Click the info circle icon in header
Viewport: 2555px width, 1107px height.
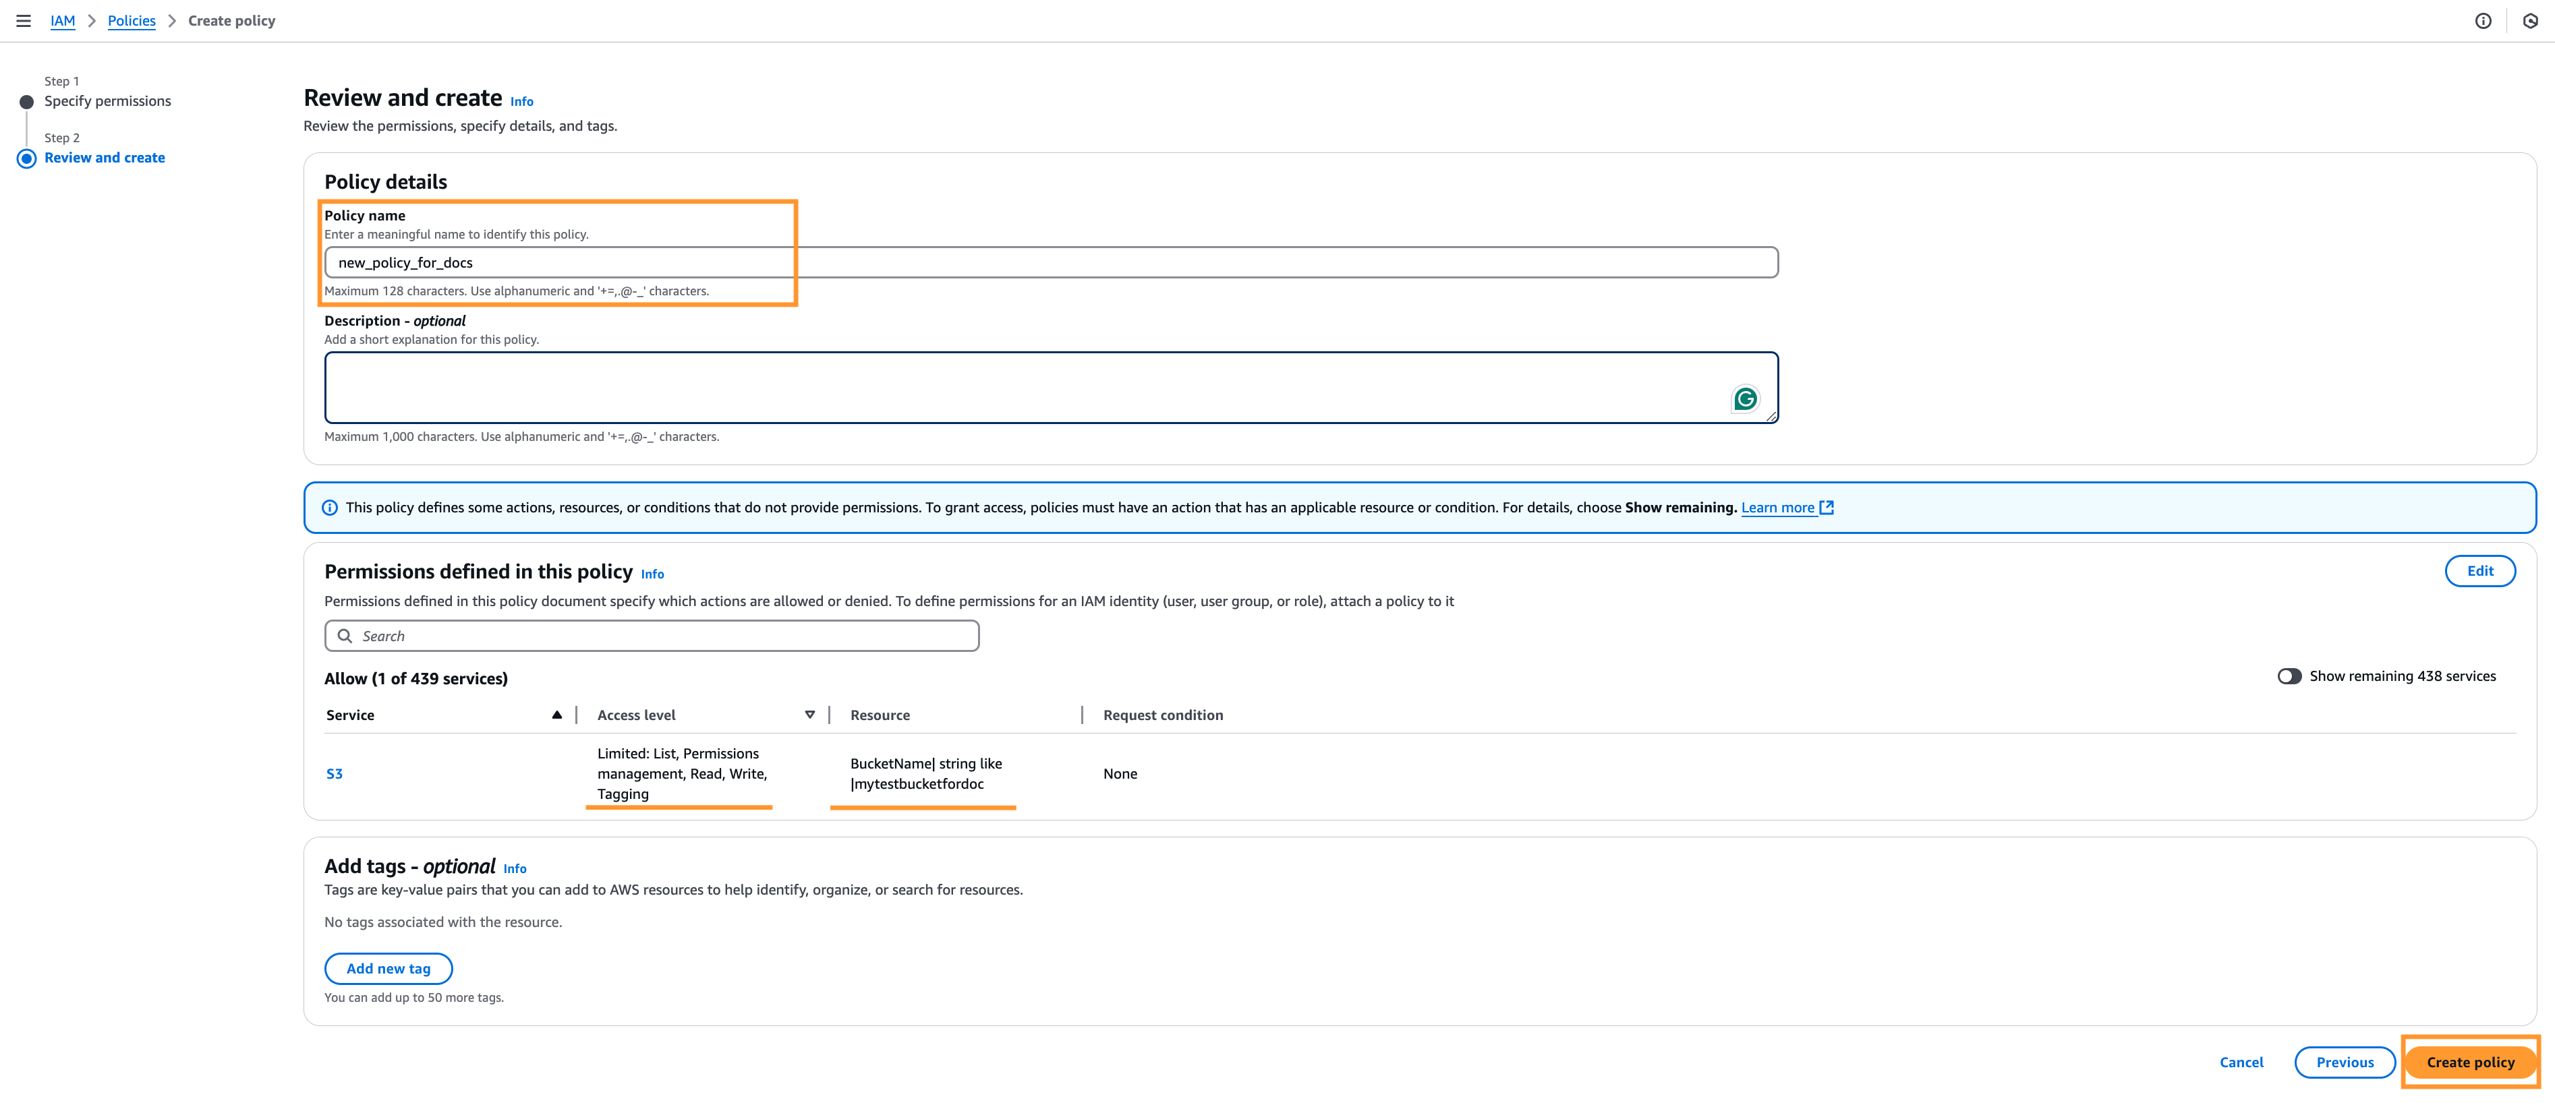coord(2483,21)
